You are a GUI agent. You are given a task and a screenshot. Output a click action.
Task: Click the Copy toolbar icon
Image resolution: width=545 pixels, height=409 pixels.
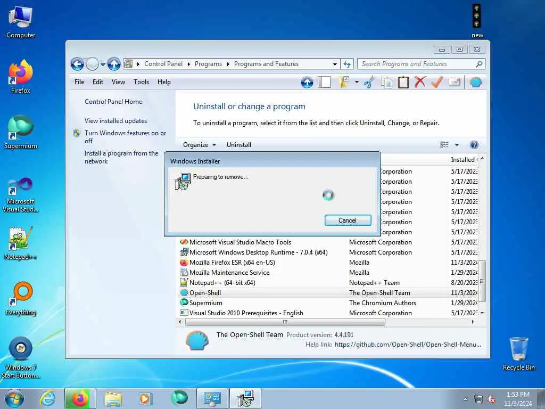click(386, 83)
